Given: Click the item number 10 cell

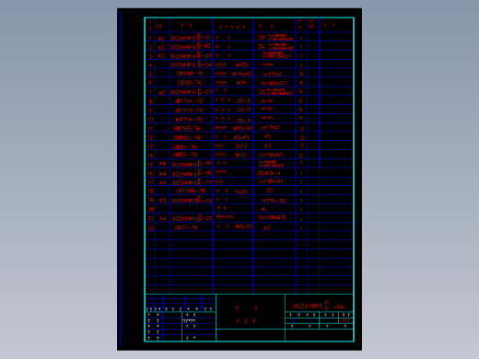Looking at the screenshot, I should point(150,119).
